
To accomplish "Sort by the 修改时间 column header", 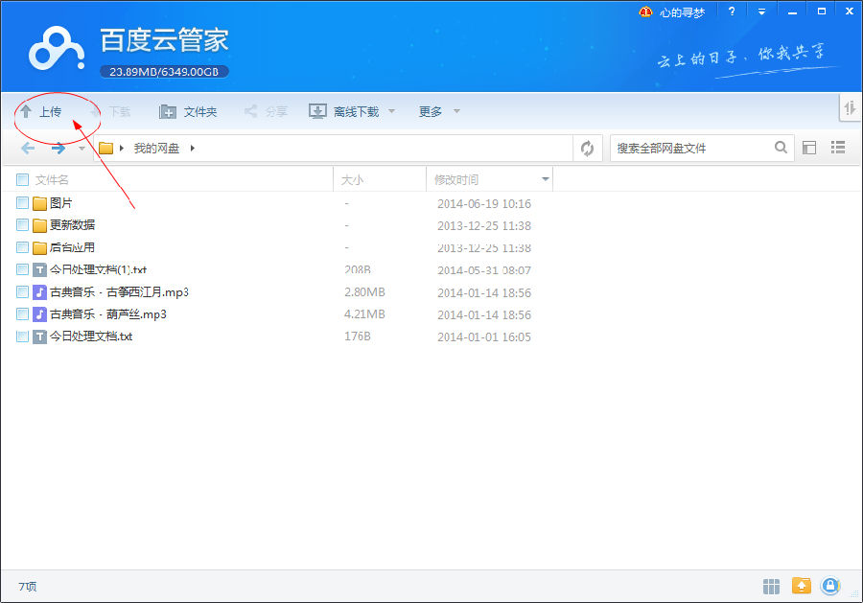I will click(x=456, y=180).
